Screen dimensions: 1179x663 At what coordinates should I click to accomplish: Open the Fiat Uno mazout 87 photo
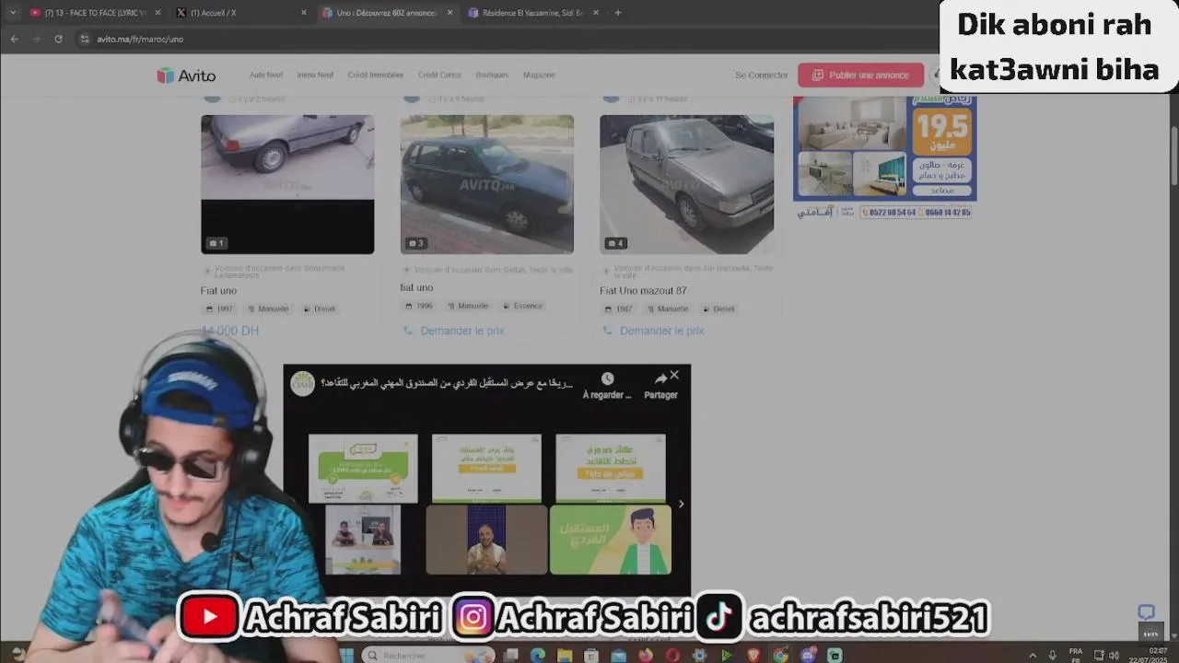click(x=686, y=184)
